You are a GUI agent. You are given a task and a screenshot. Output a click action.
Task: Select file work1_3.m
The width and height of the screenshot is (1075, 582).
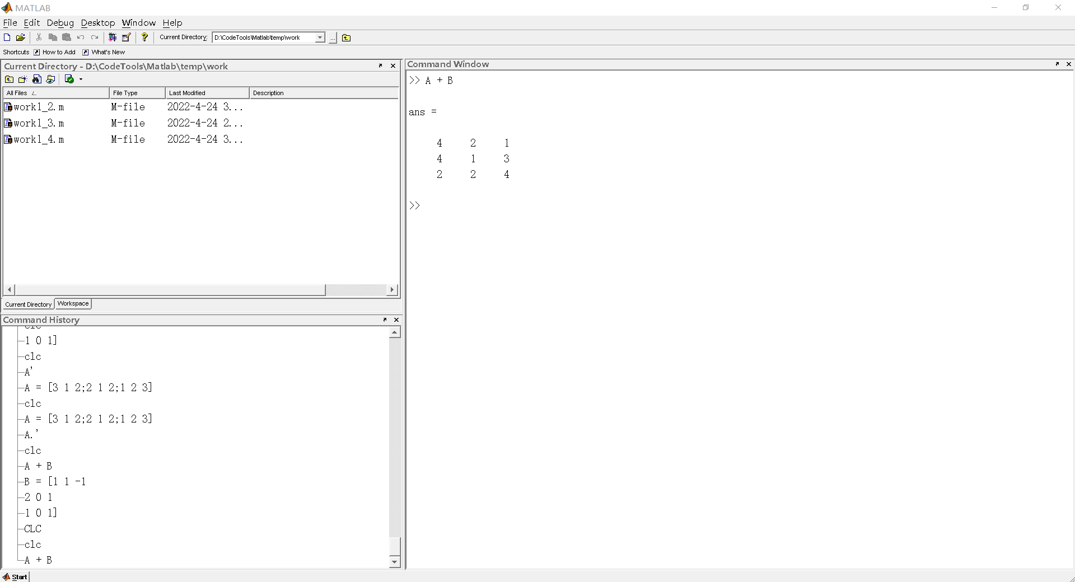click(39, 123)
